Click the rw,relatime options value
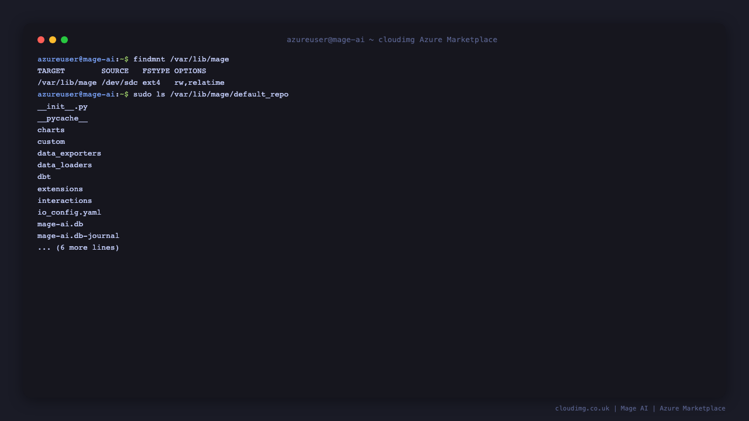Viewport: 749px width, 421px height. coord(200,82)
